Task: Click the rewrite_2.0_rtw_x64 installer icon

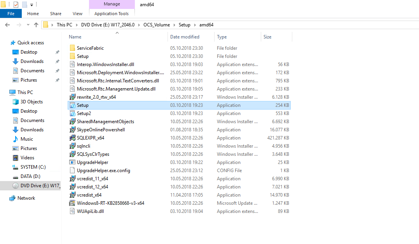Action: [72, 97]
